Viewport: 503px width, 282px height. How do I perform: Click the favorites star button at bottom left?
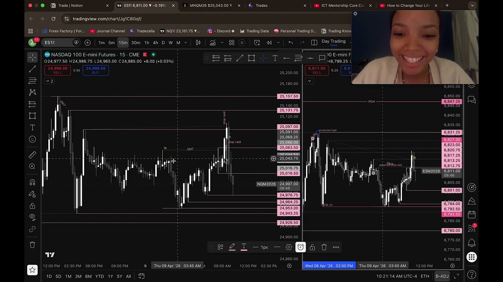coord(32,269)
